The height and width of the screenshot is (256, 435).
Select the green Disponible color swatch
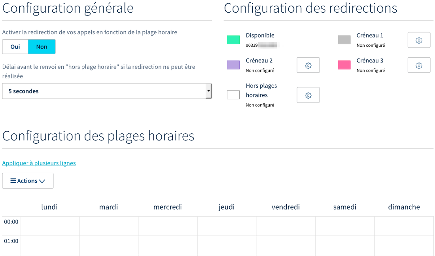[x=233, y=40]
